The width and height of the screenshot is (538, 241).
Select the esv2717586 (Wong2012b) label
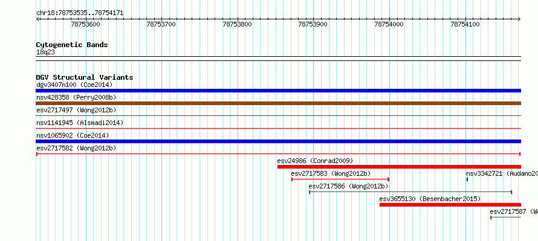(x=348, y=186)
